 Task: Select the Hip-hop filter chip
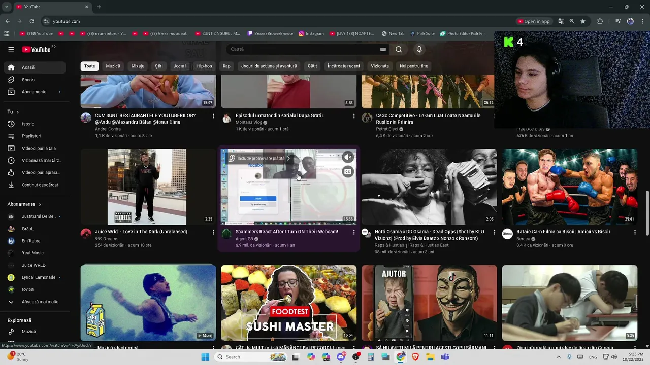pos(204,66)
